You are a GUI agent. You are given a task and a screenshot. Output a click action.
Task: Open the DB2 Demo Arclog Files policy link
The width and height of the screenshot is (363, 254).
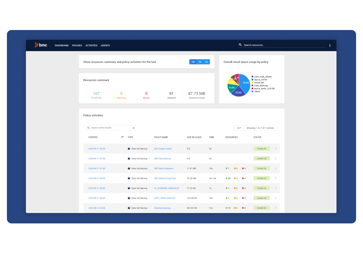click(x=165, y=178)
